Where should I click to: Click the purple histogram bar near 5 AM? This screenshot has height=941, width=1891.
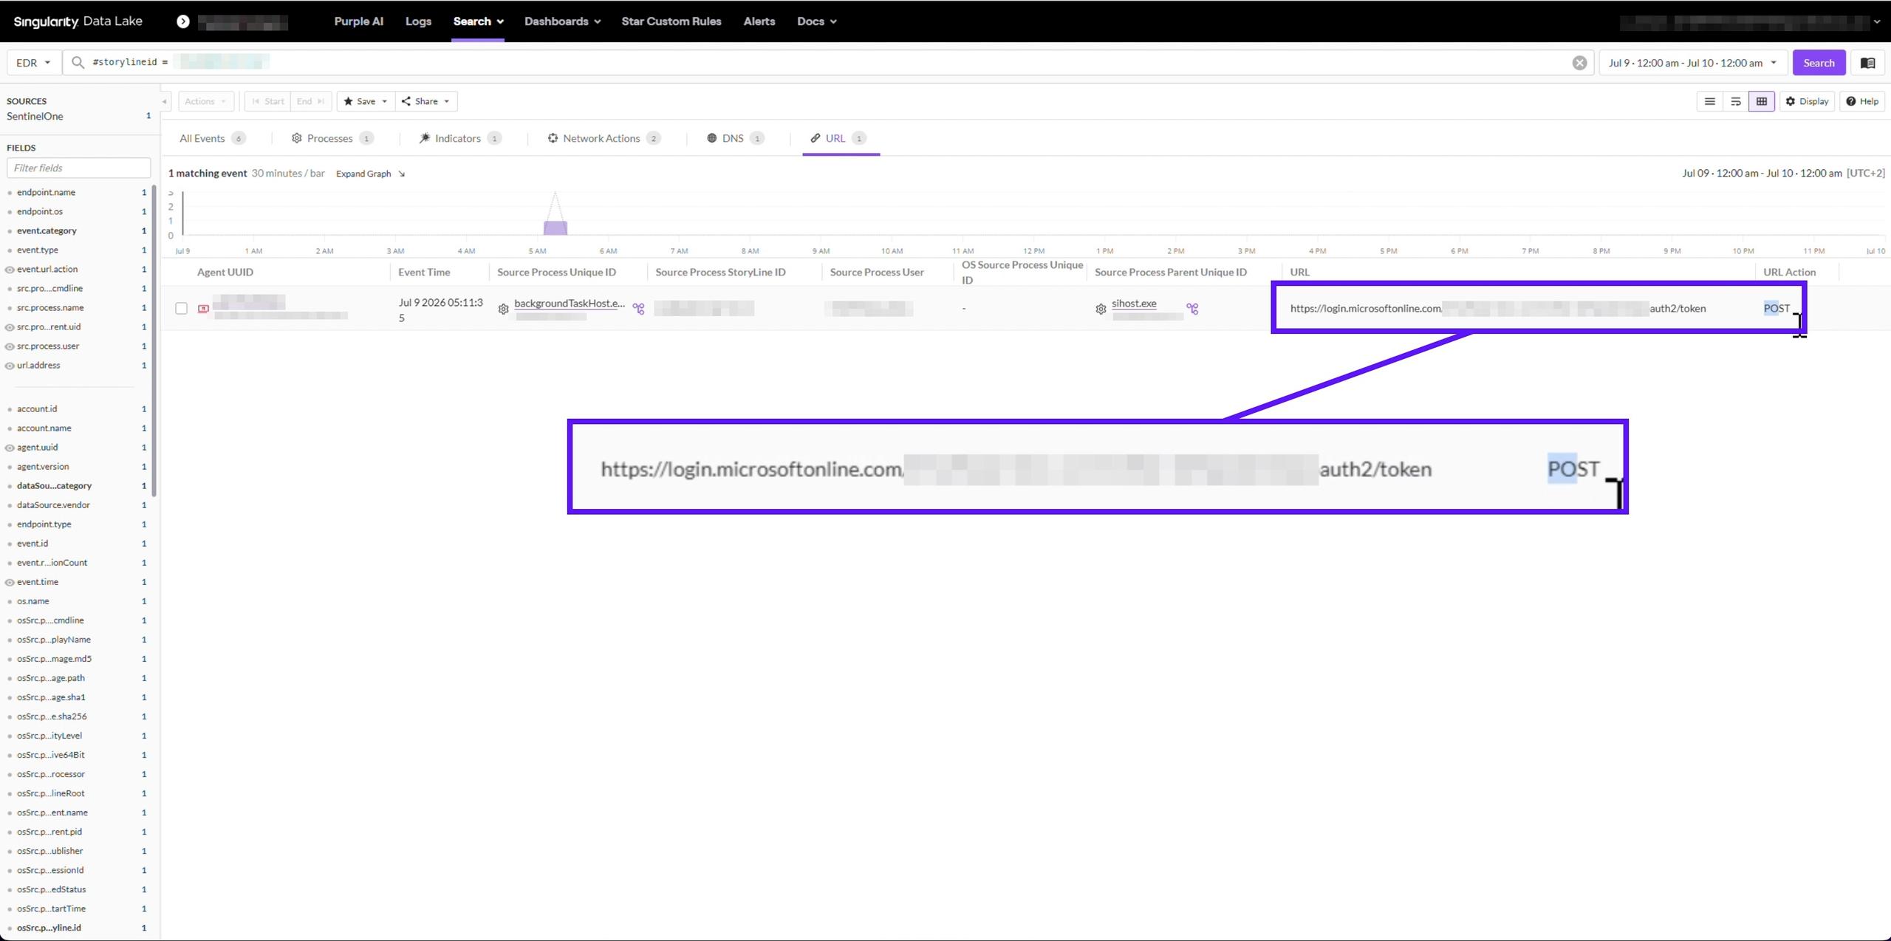tap(555, 228)
